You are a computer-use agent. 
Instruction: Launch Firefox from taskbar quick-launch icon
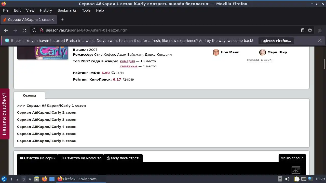click(x=44, y=179)
